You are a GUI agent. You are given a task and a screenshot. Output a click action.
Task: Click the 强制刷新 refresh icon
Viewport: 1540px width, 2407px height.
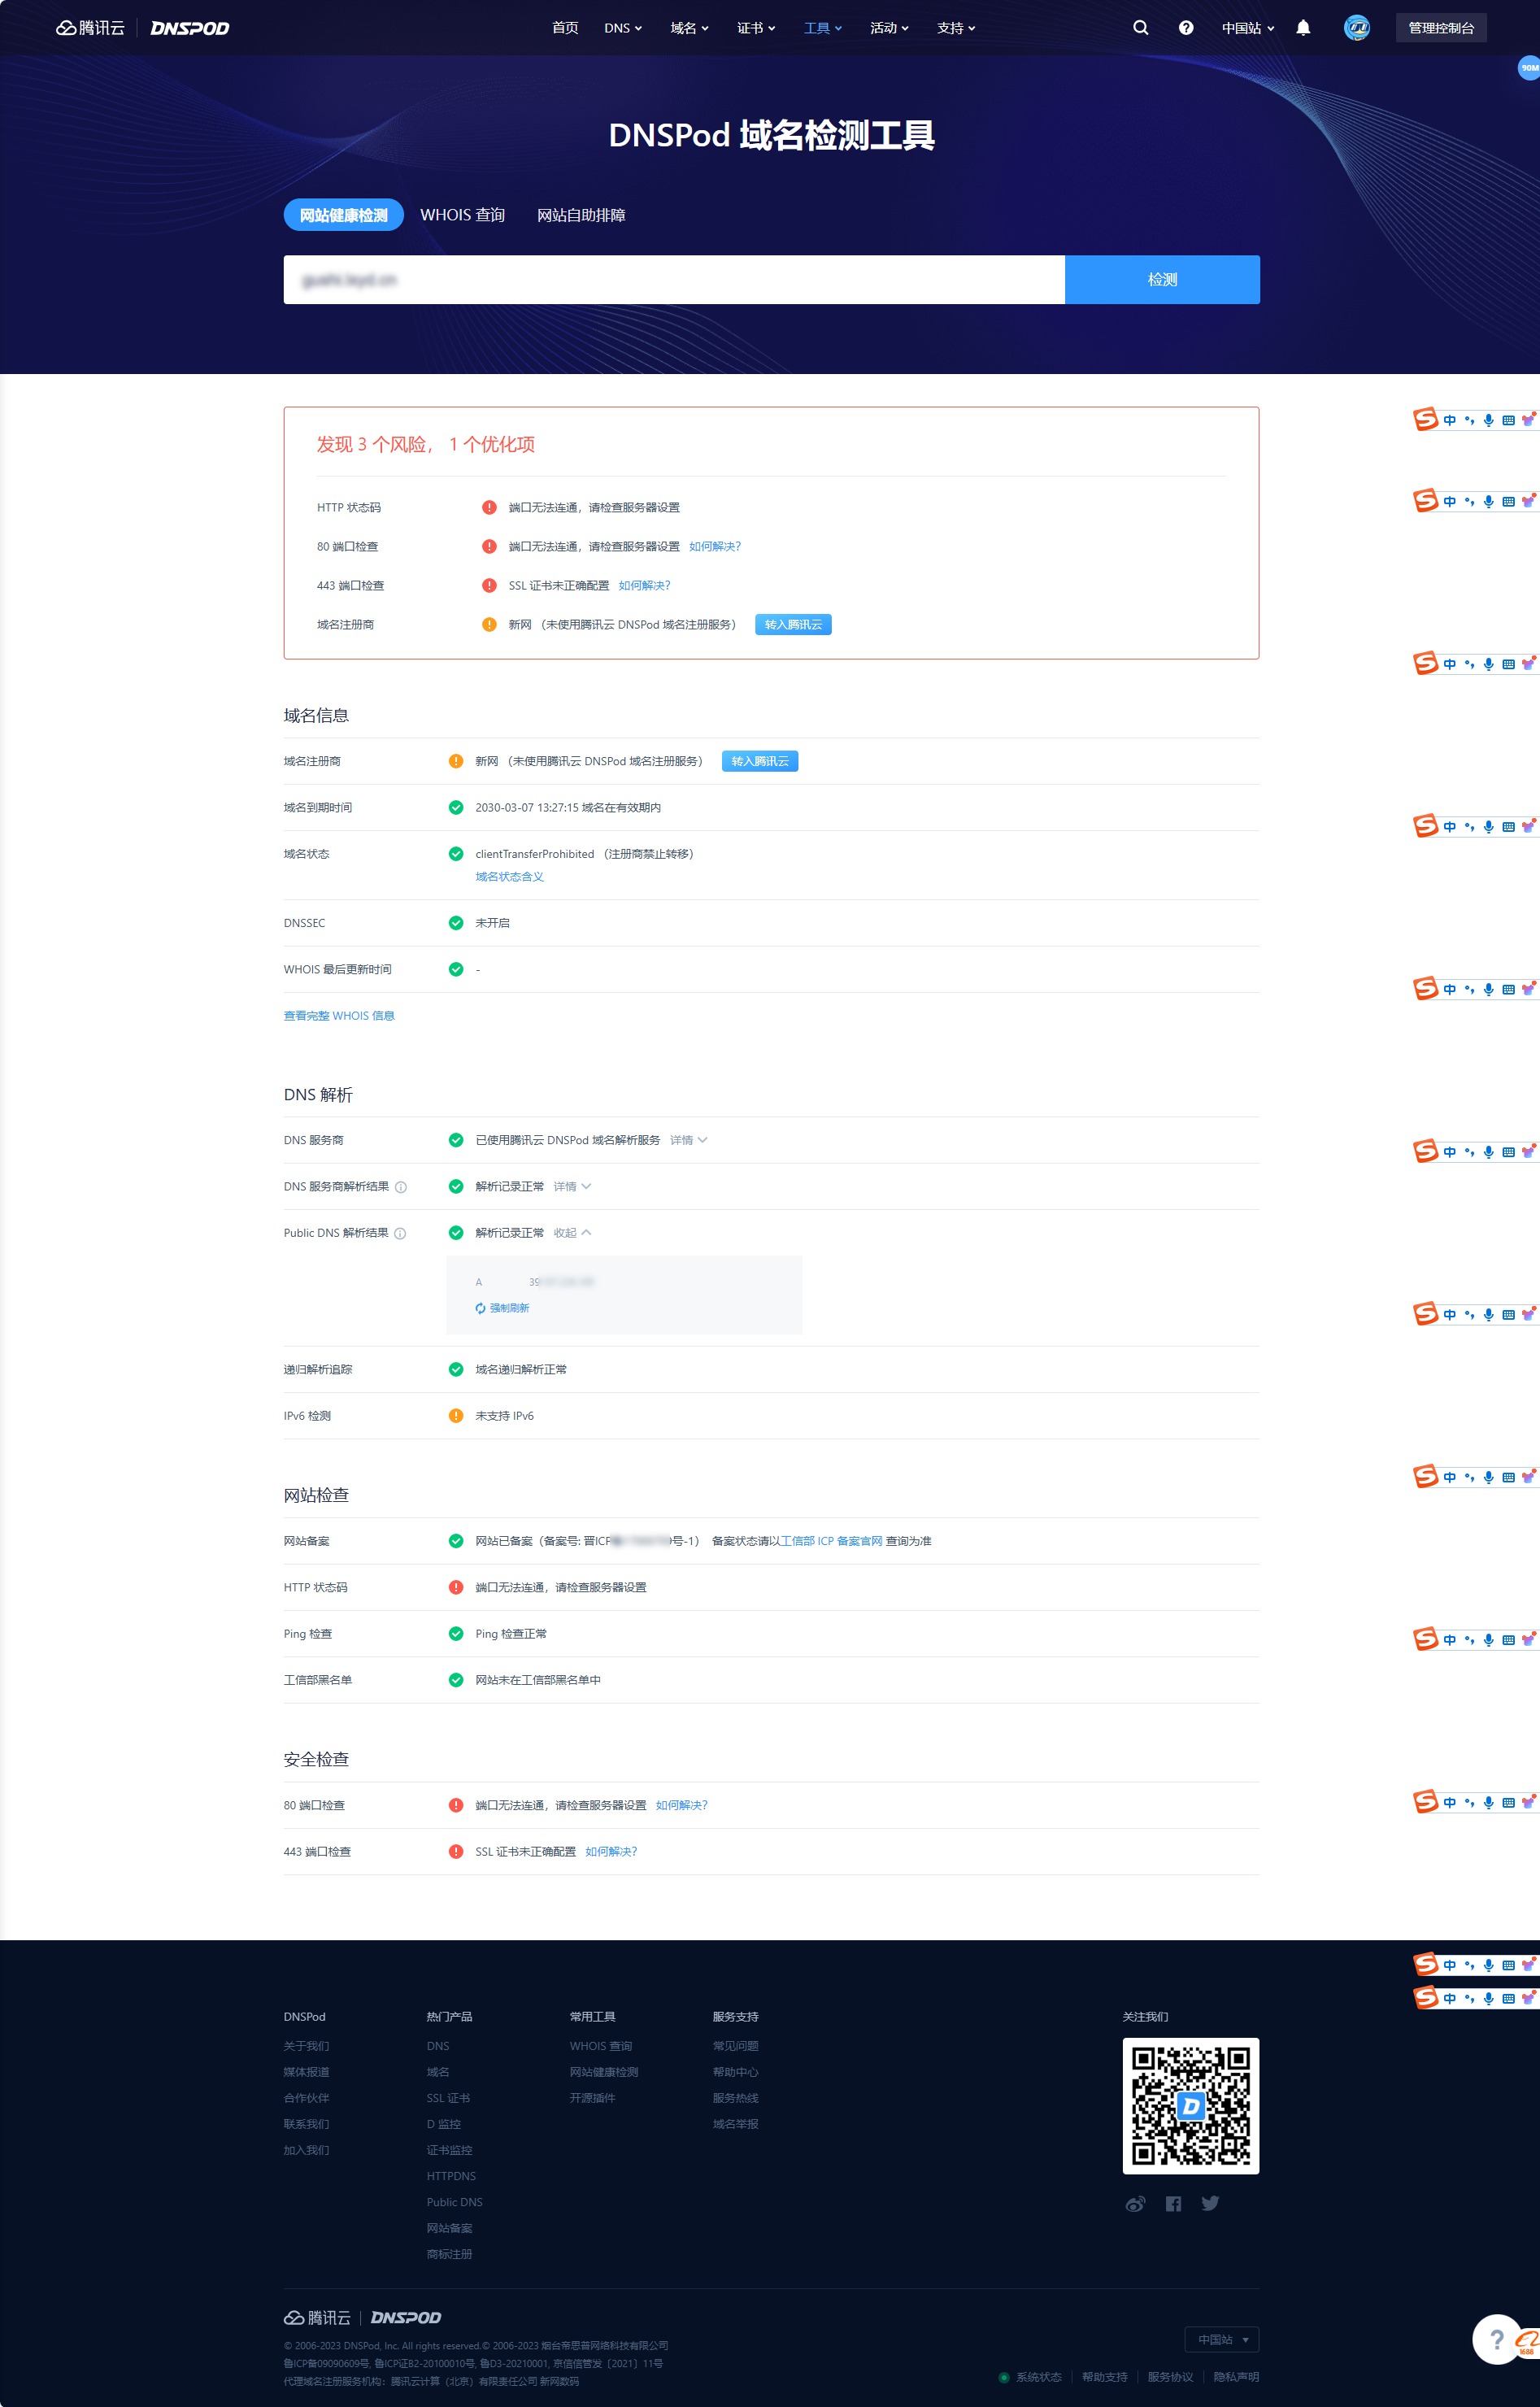tap(481, 1308)
